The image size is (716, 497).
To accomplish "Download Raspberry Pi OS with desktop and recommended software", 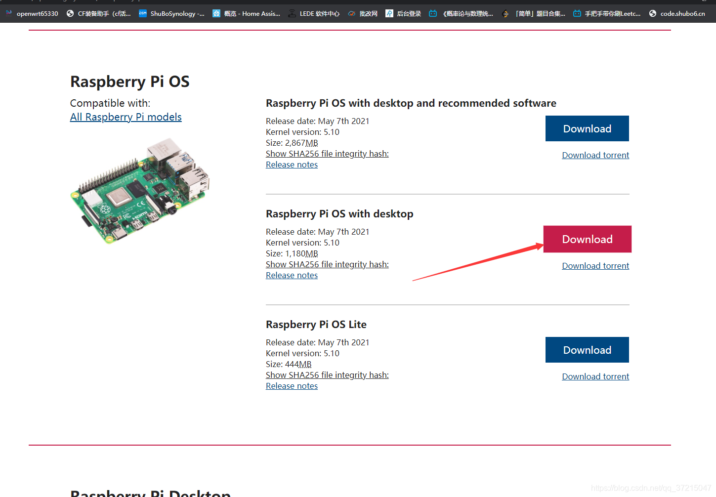I will tap(587, 128).
